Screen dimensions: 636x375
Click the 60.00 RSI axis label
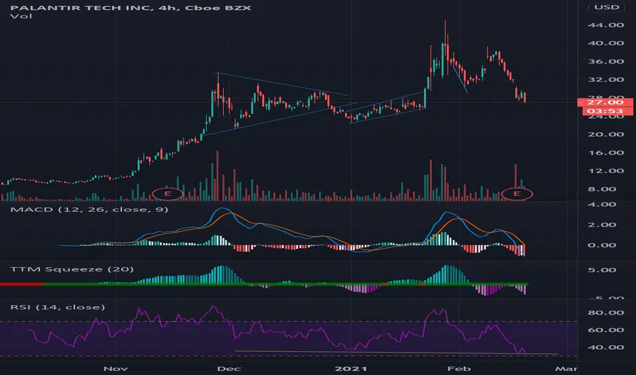(605, 330)
